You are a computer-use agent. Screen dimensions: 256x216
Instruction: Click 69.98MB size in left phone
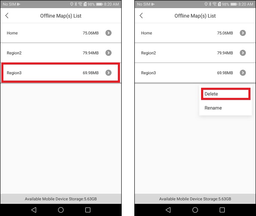(x=90, y=73)
